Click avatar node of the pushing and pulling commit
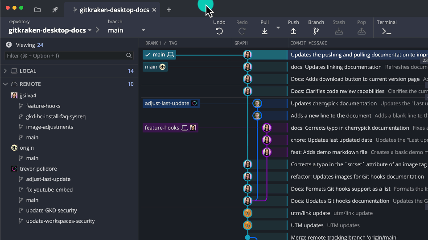 point(247,55)
